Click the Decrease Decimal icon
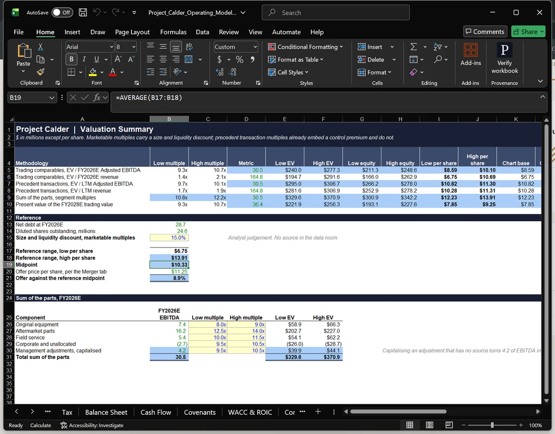The image size is (555, 434). tap(233, 72)
